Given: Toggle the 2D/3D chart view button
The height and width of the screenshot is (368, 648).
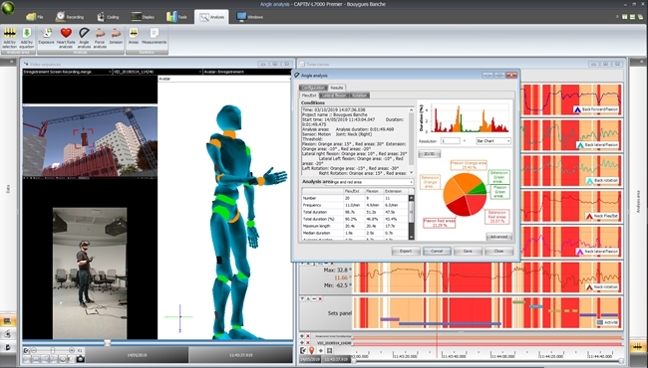Looking at the screenshot, I should click(430, 154).
